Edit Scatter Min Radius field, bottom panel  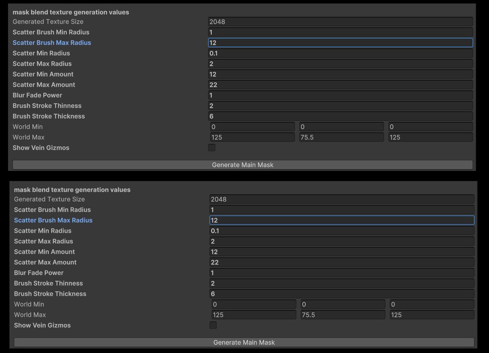pyautogui.click(x=342, y=231)
